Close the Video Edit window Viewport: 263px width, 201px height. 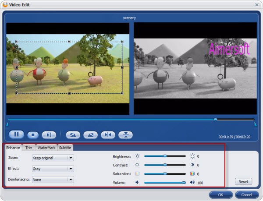pyautogui.click(x=257, y=5)
